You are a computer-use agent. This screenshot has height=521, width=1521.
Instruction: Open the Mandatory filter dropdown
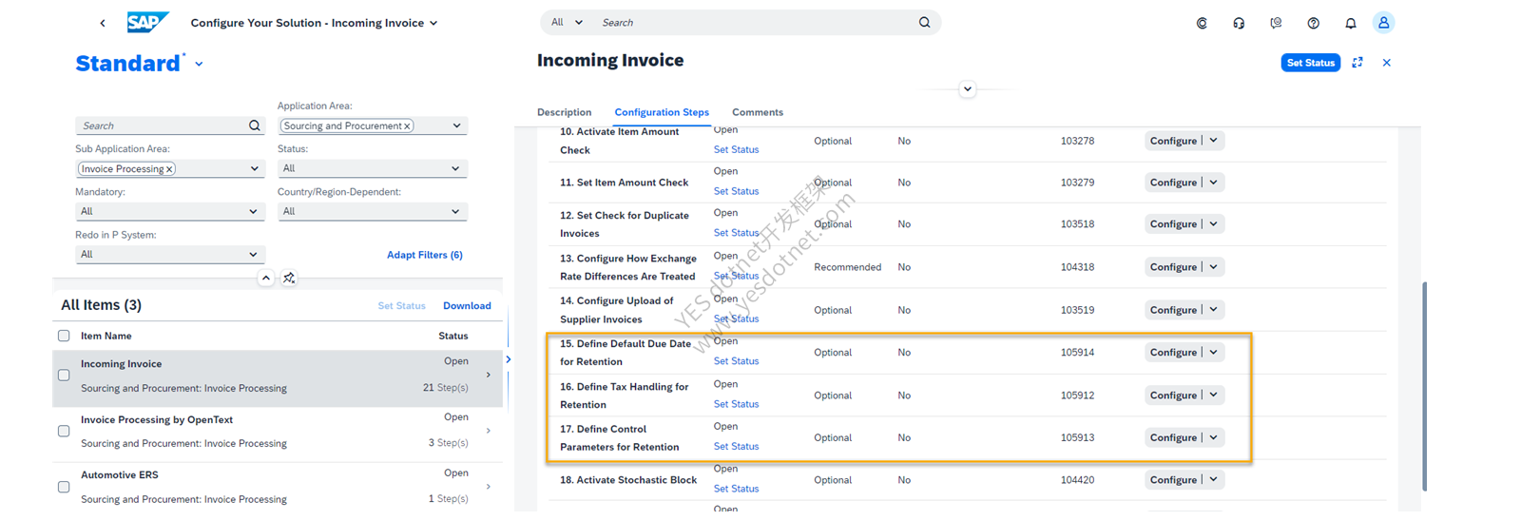168,211
